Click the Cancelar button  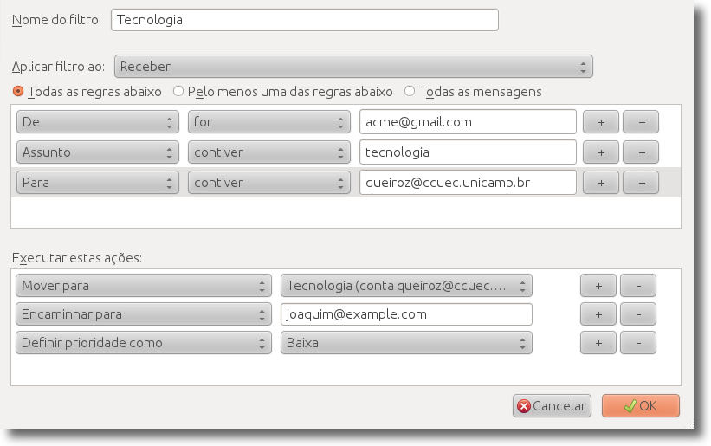552,406
